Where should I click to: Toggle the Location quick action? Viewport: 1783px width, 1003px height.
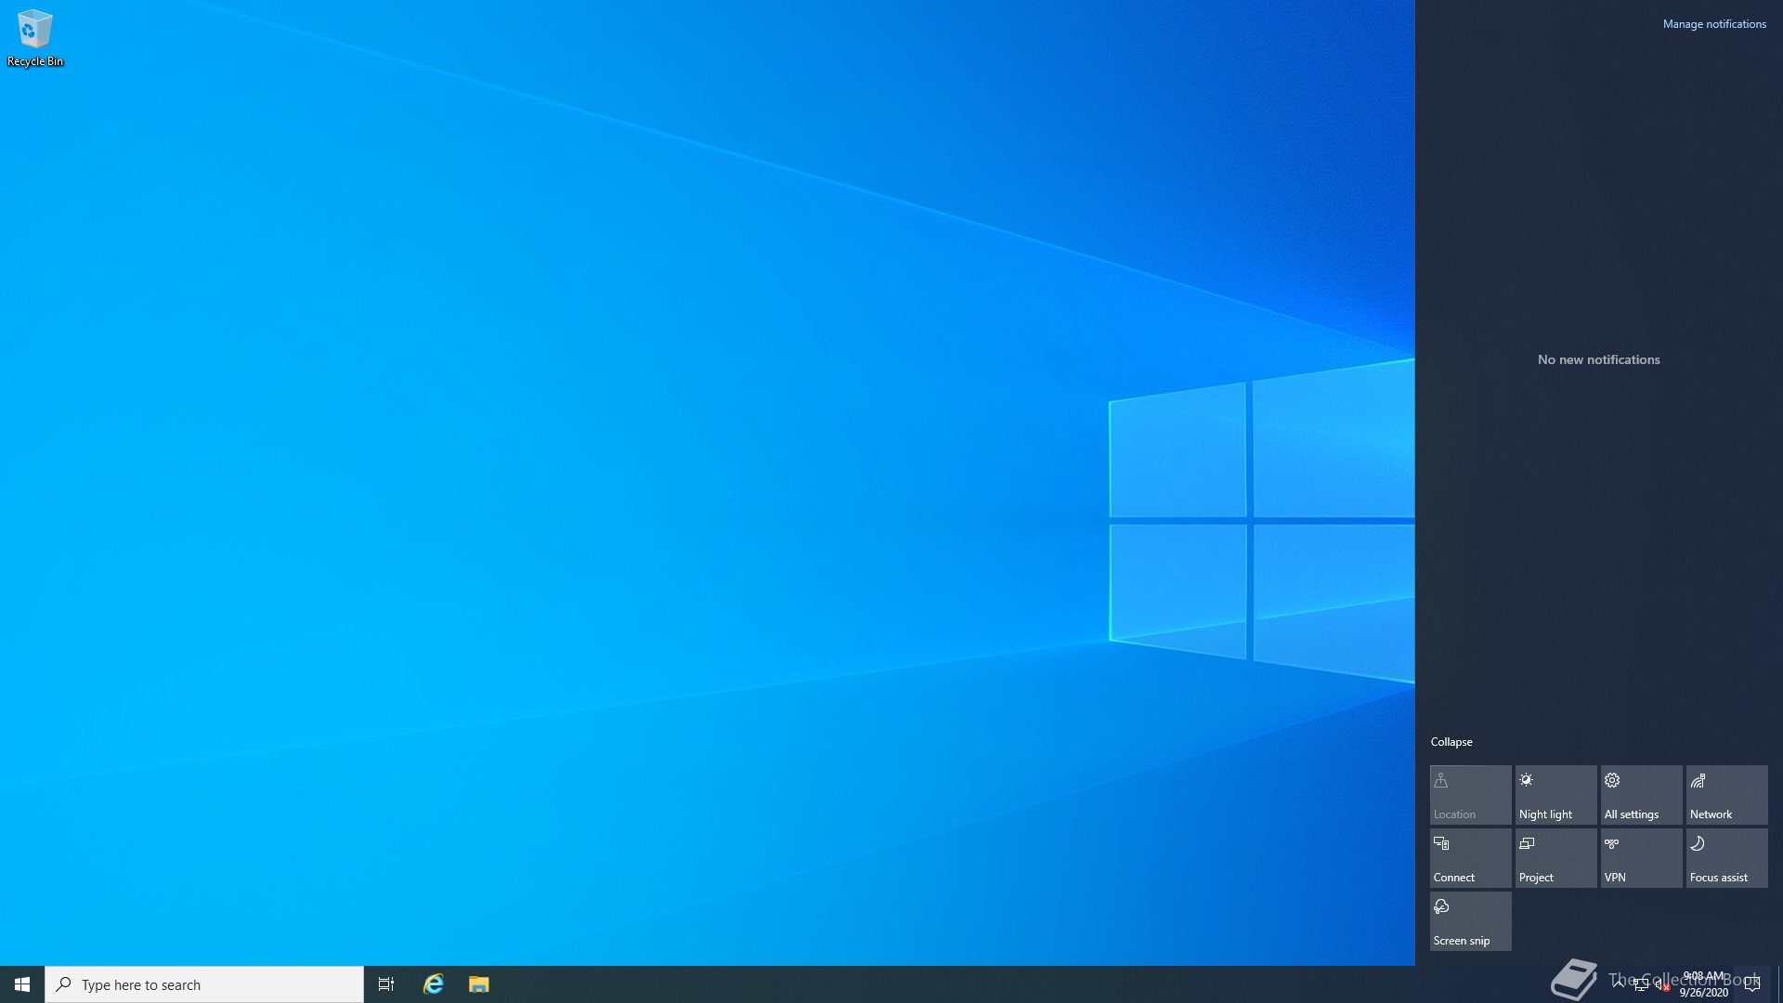coord(1471,795)
